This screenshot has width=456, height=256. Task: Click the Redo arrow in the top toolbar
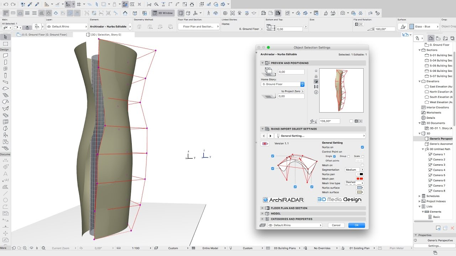pyautogui.click(x=13, y=4)
